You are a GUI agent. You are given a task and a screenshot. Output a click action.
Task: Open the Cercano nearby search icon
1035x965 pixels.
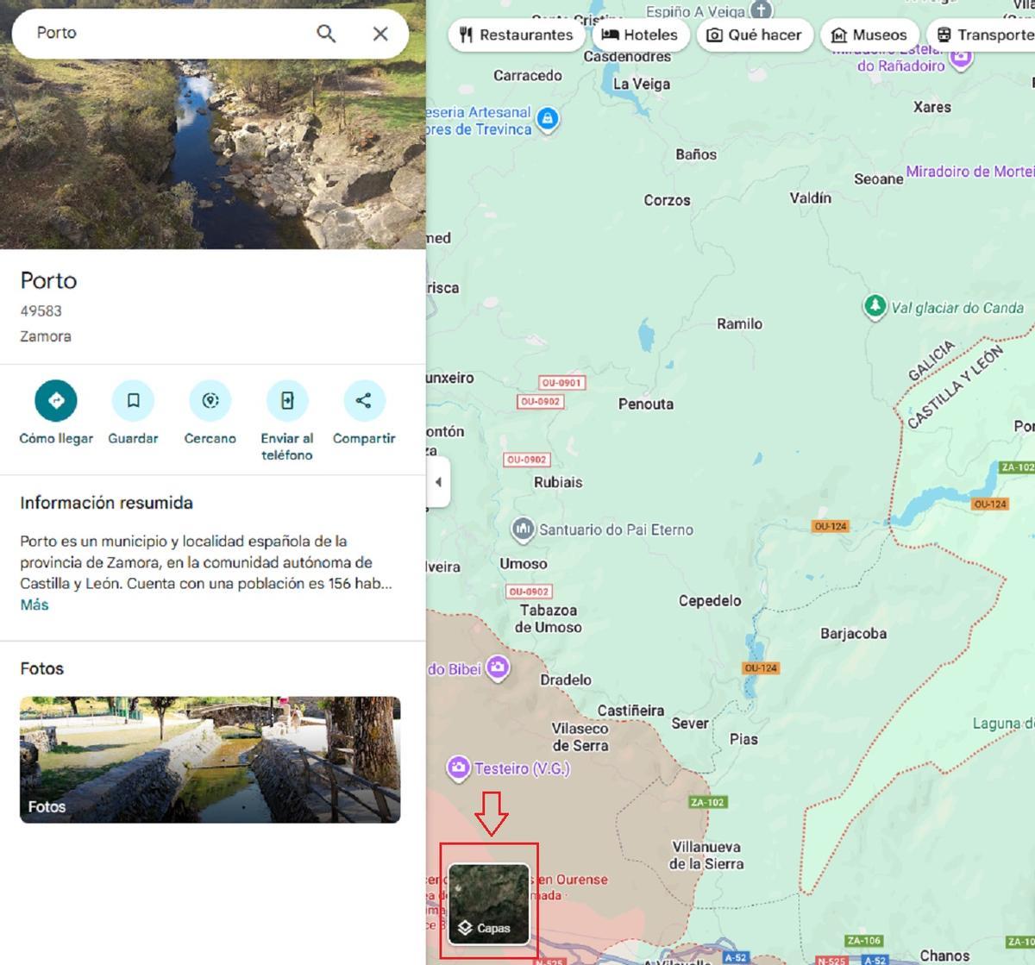pyautogui.click(x=210, y=400)
